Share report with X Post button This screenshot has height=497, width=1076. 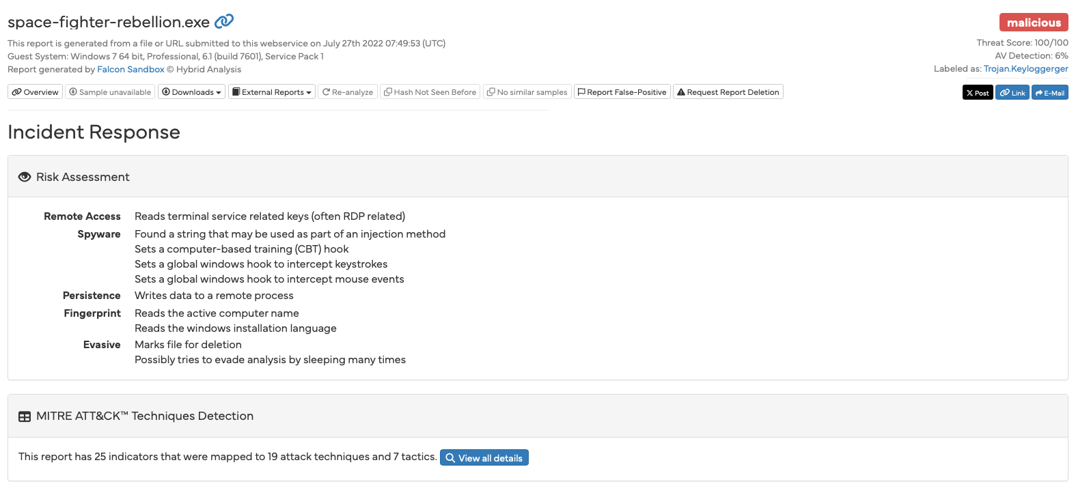[977, 93]
